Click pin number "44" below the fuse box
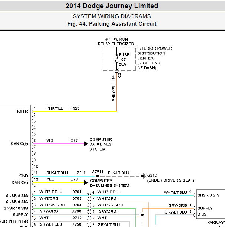Image resolution: width=225 pixels, height=227 pixels. click(x=113, y=78)
